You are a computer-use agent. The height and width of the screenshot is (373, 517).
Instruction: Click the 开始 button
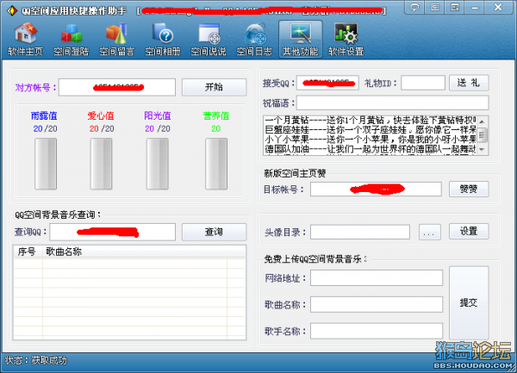pos(214,87)
